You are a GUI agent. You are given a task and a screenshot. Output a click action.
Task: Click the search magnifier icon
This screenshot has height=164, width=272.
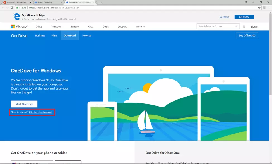point(236,26)
